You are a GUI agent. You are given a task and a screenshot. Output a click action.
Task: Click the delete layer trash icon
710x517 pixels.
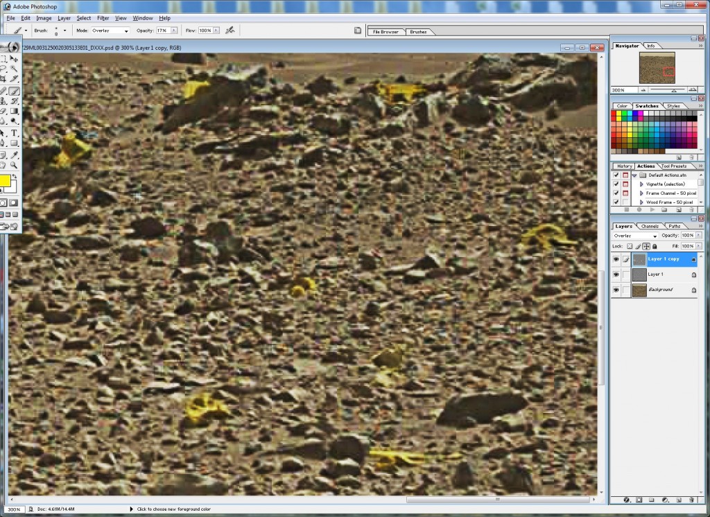pyautogui.click(x=693, y=499)
